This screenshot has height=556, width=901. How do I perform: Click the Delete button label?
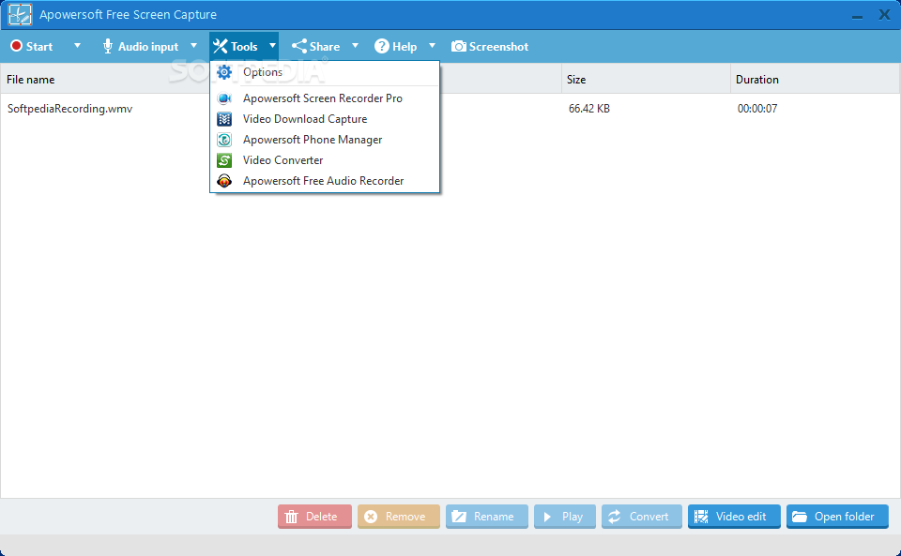coord(321,517)
